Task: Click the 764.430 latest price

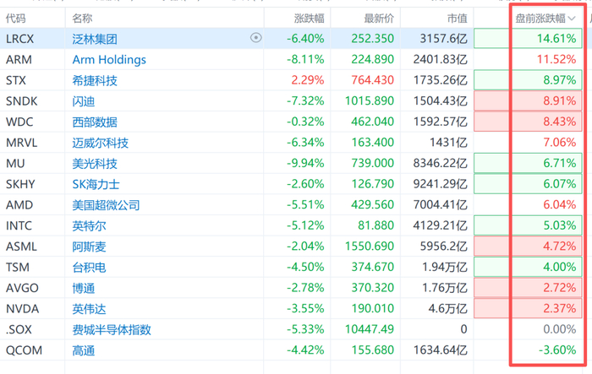Action: point(372,80)
